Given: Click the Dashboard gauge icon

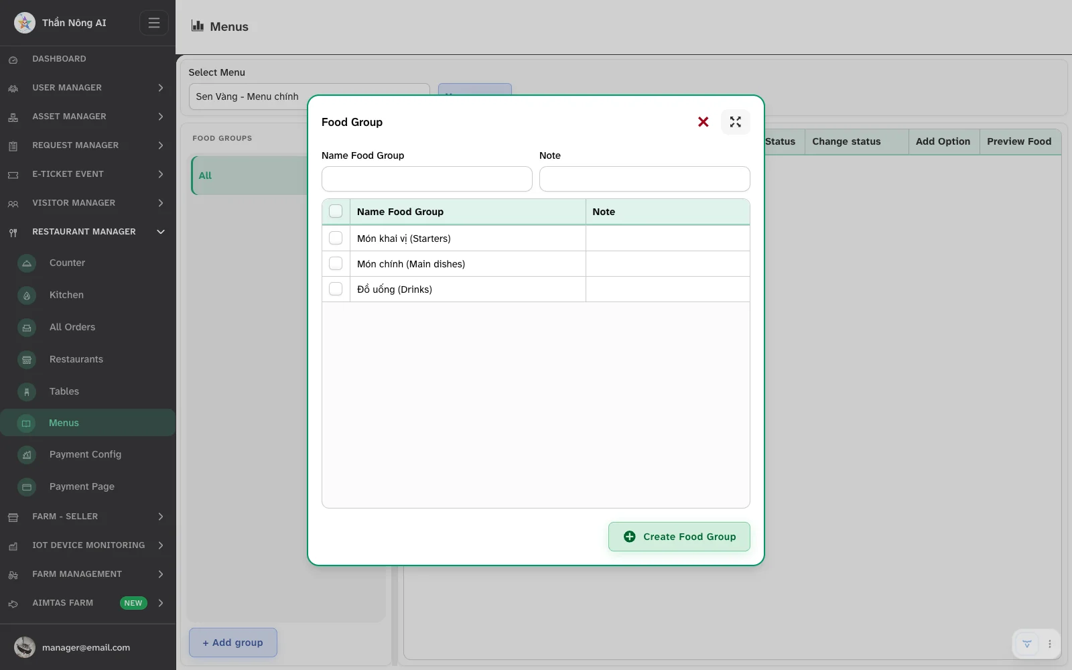Looking at the screenshot, I should pyautogui.click(x=13, y=60).
